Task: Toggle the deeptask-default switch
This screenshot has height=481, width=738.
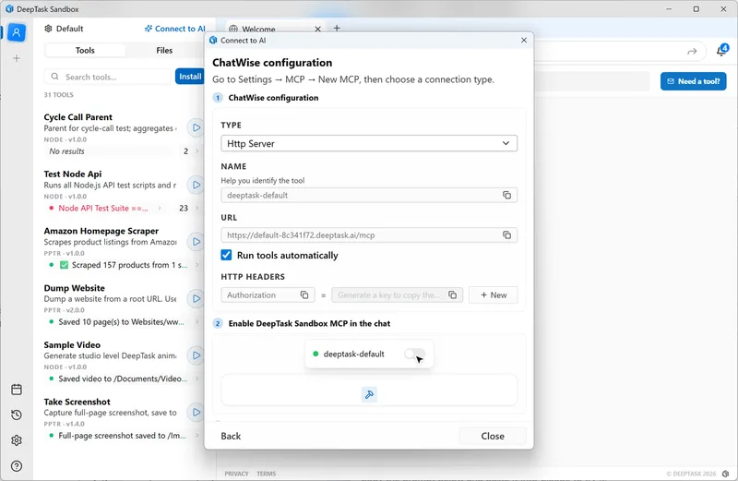Action: click(414, 355)
